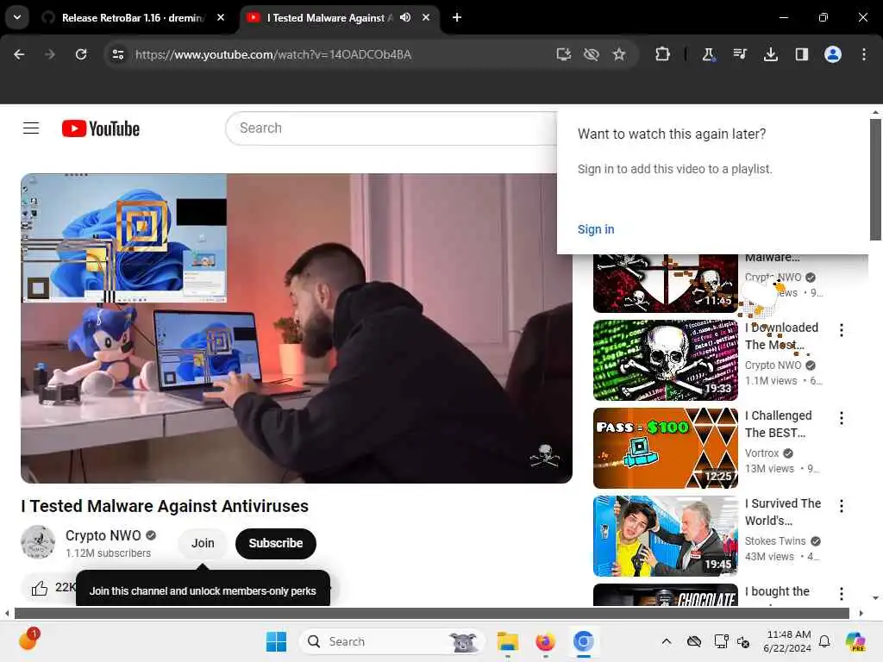Click the page vertical scrollbar thumb
The height and width of the screenshot is (662, 883).
coord(875,179)
